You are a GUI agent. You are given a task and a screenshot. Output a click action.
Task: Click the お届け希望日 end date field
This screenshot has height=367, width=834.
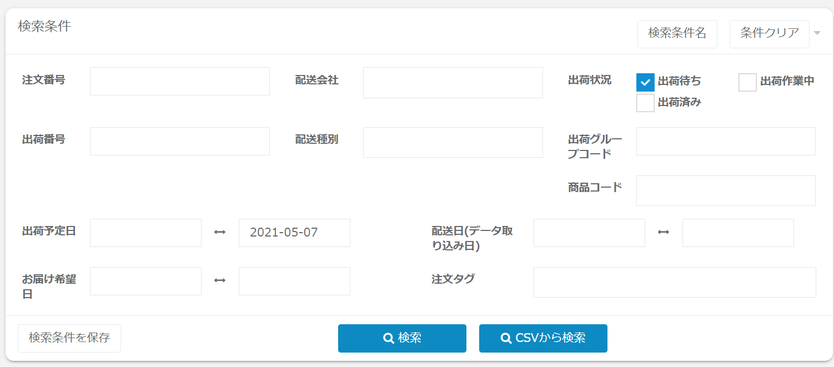pyautogui.click(x=294, y=281)
